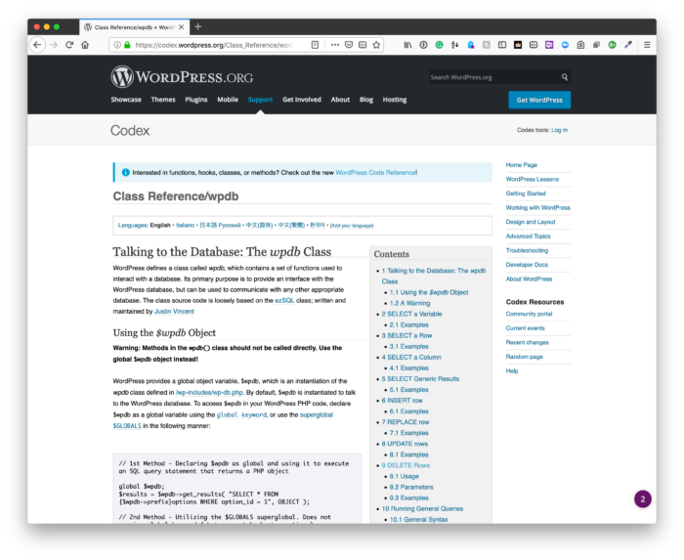Jump to 8 UPDATE rows
The width and height of the screenshot is (684, 560).
tap(405, 444)
